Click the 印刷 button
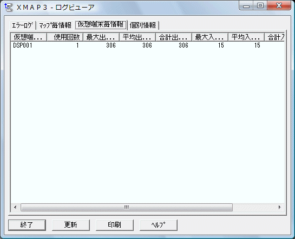This screenshot has width=295, height=239. pyautogui.click(x=115, y=225)
